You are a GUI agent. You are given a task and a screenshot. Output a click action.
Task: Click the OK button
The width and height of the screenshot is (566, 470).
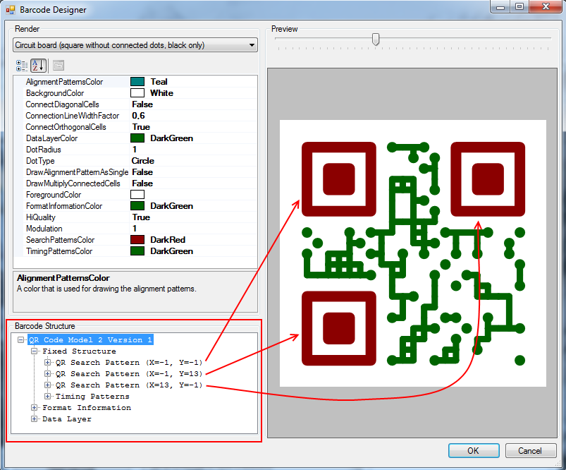point(474,450)
